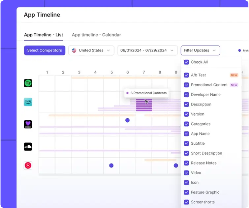Screen dimensions: 249x208
Task: Switch to App timeline - Calendar tab
Action: click(x=96, y=35)
